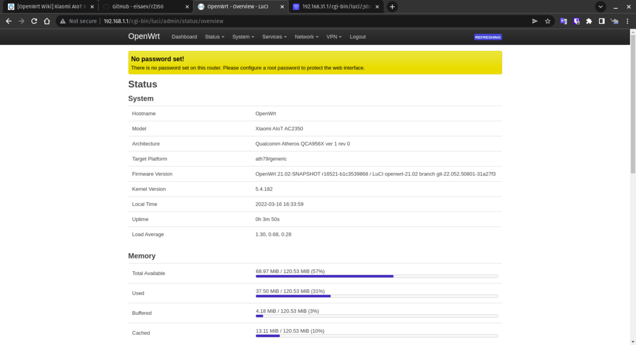This screenshot has height=345, width=636.
Task: Expand the Status dropdown menu
Action: pyautogui.click(x=214, y=37)
